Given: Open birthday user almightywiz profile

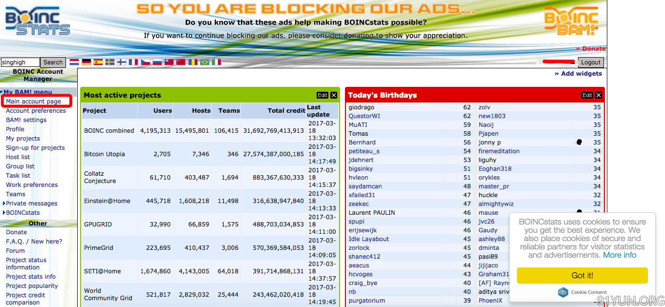Looking at the screenshot, I should coord(496,204).
